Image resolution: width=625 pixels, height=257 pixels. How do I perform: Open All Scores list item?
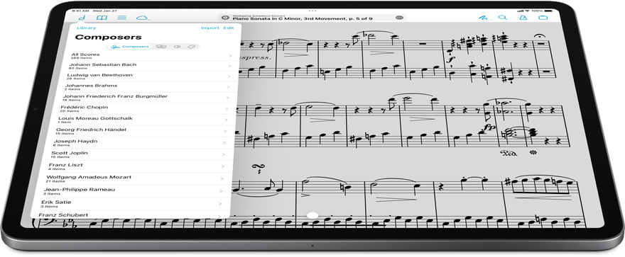(x=151, y=56)
